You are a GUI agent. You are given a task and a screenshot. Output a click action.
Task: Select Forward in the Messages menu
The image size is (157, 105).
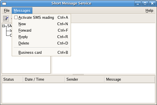(41, 30)
